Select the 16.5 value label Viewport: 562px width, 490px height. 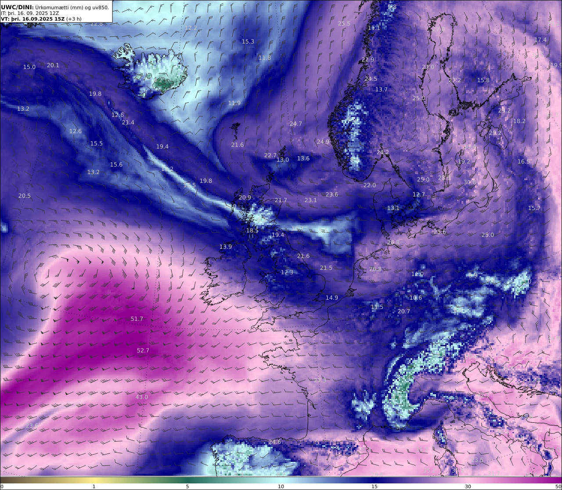(x=524, y=161)
